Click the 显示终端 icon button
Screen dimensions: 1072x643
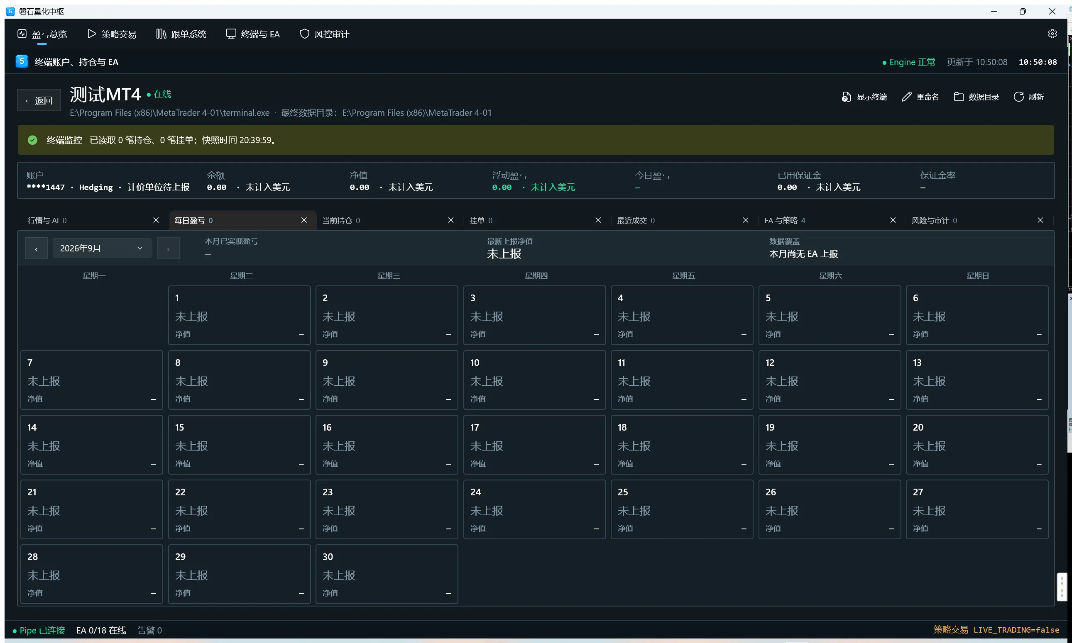tap(846, 97)
